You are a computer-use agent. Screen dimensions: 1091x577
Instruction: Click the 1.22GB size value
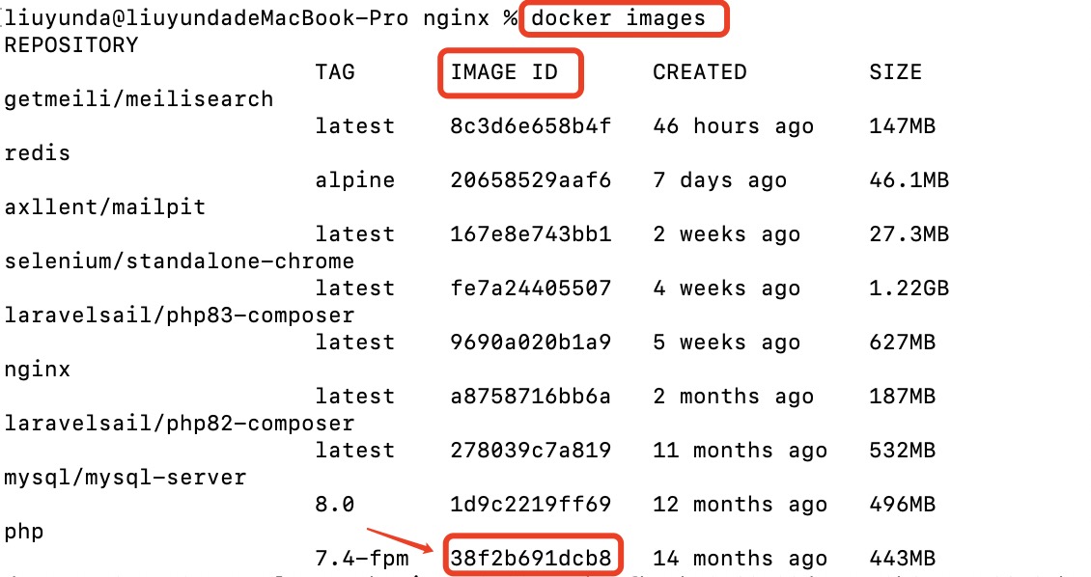click(x=909, y=288)
